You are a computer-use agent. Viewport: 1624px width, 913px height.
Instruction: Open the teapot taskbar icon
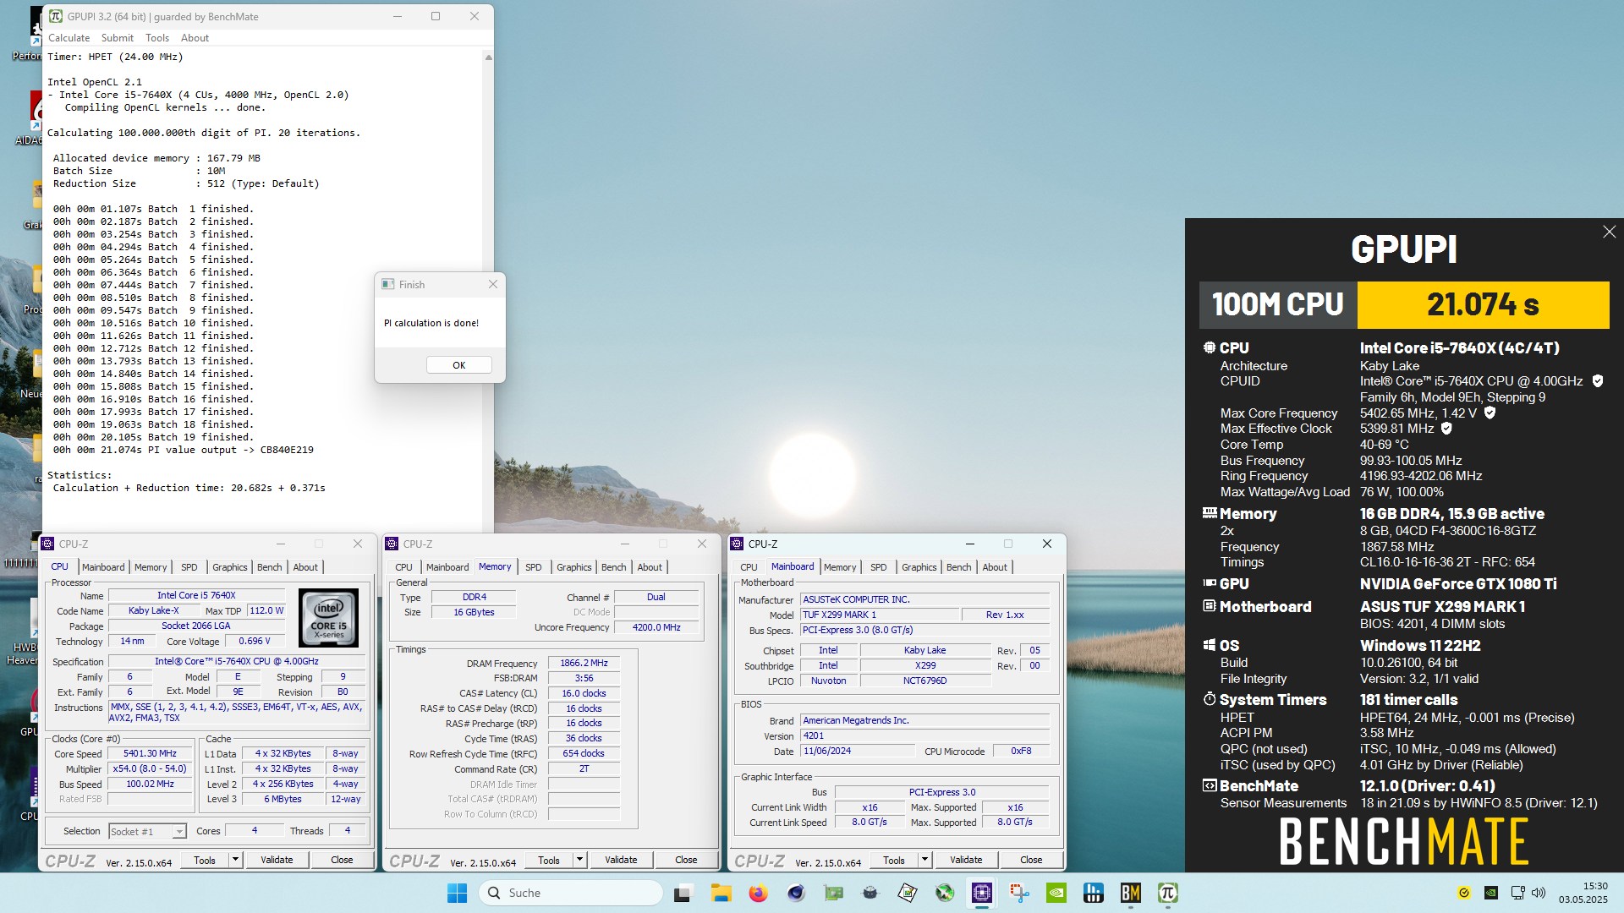[870, 893]
